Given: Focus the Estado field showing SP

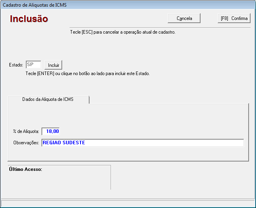Looking at the screenshot, I should coord(33,65).
